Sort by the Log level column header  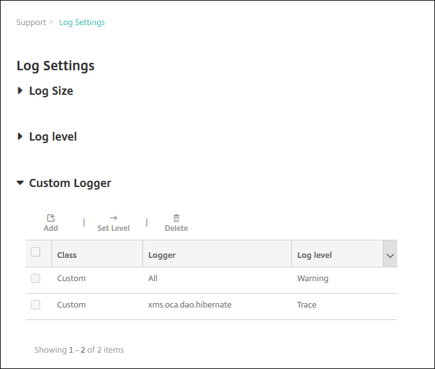coord(314,255)
